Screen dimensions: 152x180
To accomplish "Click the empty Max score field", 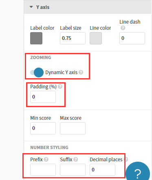I will coord(73,128).
